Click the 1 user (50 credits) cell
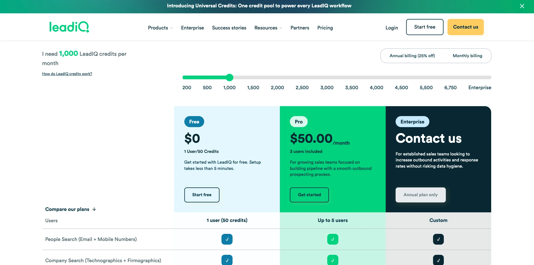534x265 pixels. point(227,220)
